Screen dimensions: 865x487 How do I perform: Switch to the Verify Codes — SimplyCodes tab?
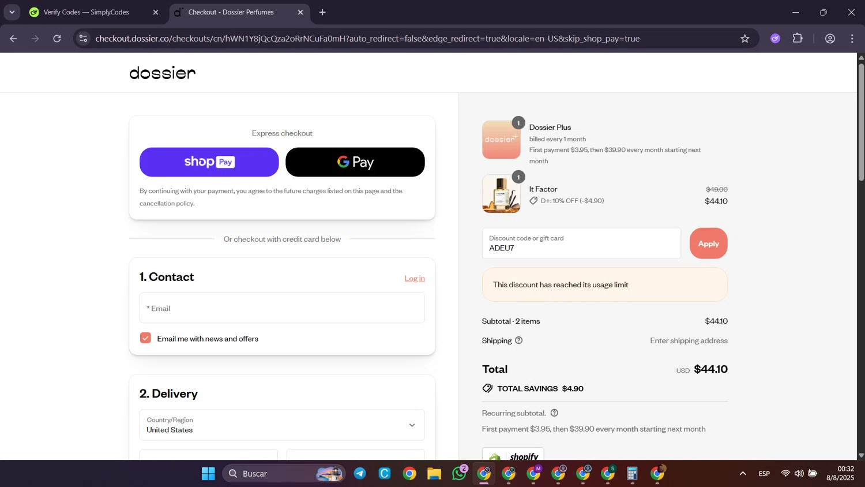pos(86,12)
